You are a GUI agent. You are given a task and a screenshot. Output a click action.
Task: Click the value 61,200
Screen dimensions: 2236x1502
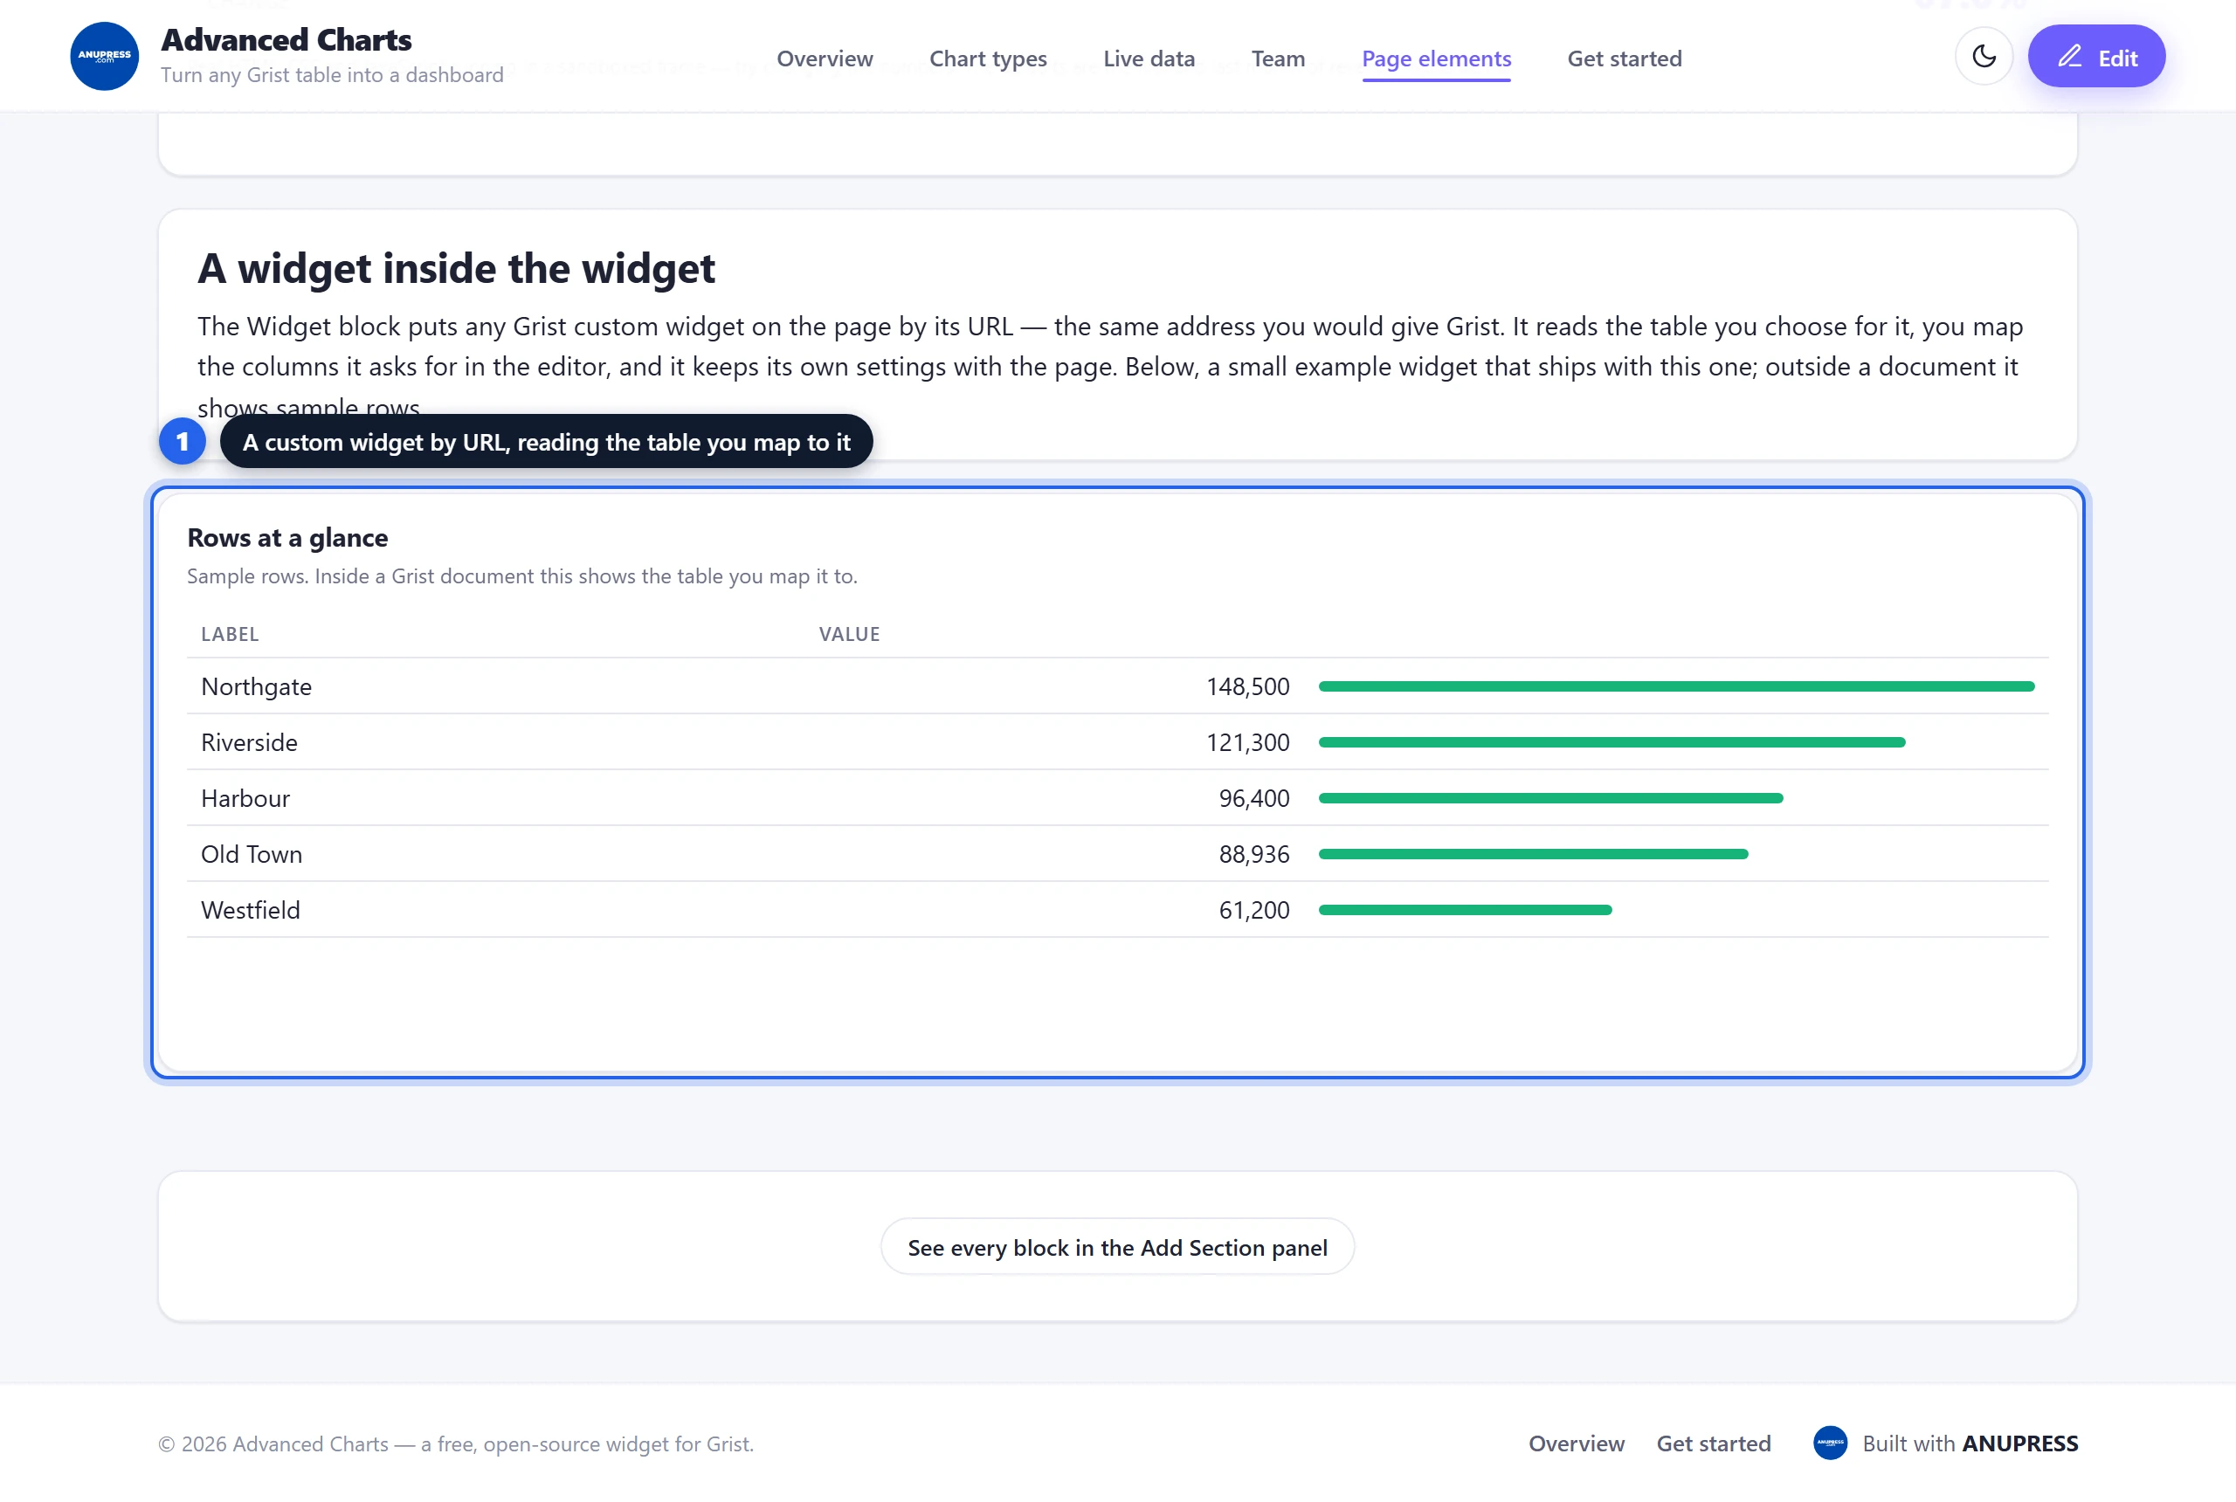(1254, 910)
